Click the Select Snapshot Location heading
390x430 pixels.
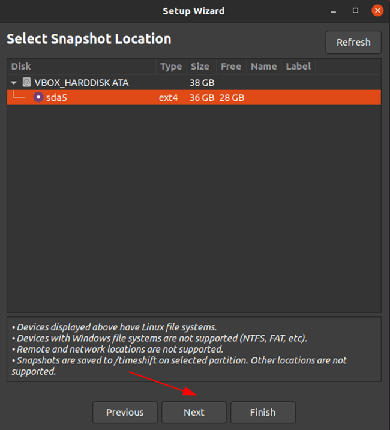coord(89,39)
